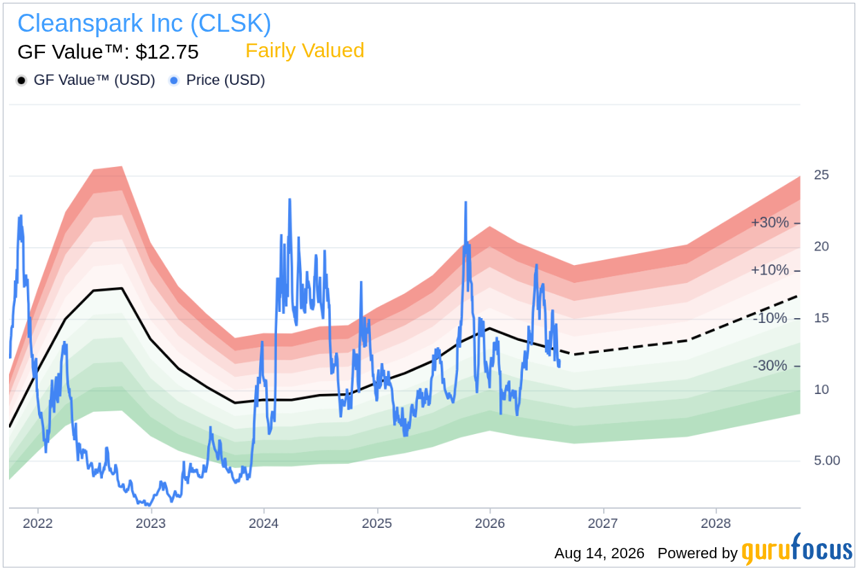The width and height of the screenshot is (858, 570).
Task: Toggle the GF Value (USD) legend series
Action: coord(86,80)
